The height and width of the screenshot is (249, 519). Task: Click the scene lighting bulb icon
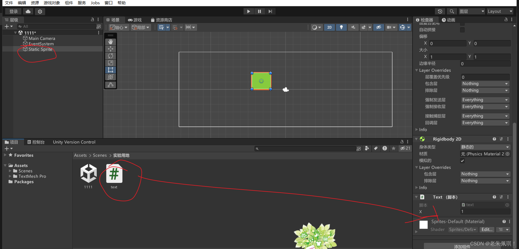(x=341, y=27)
